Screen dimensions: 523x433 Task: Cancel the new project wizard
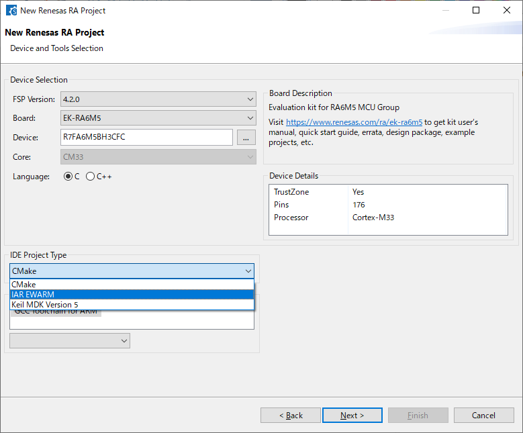tap(483, 416)
